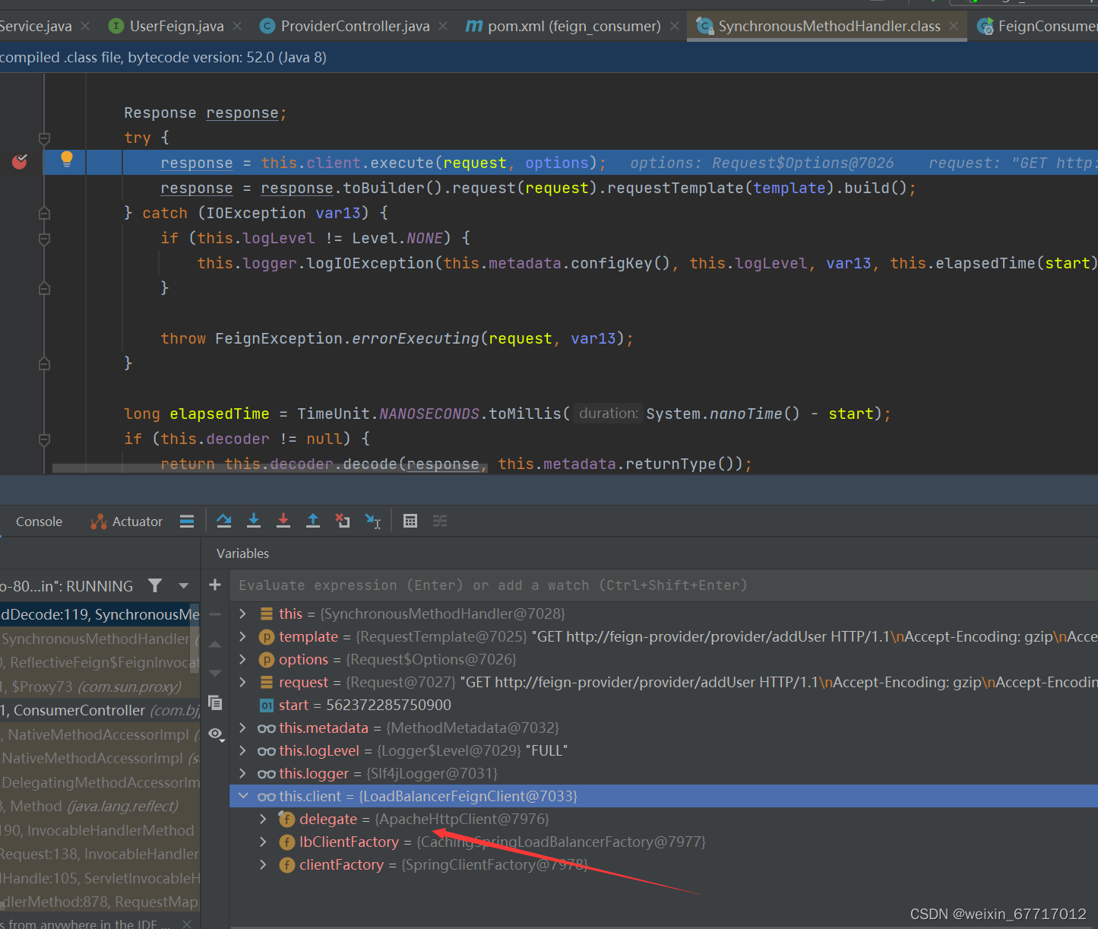1098x929 pixels.
Task: Open the thread selector dropdown arrow
Action: tap(183, 585)
